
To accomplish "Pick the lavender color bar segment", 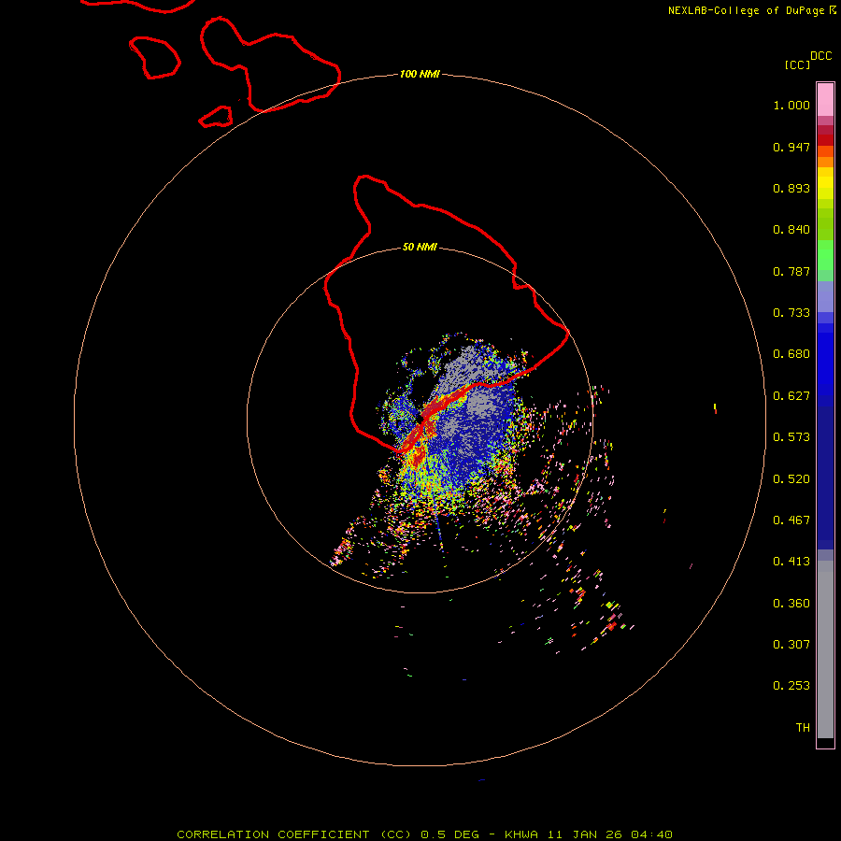I will click(x=825, y=296).
